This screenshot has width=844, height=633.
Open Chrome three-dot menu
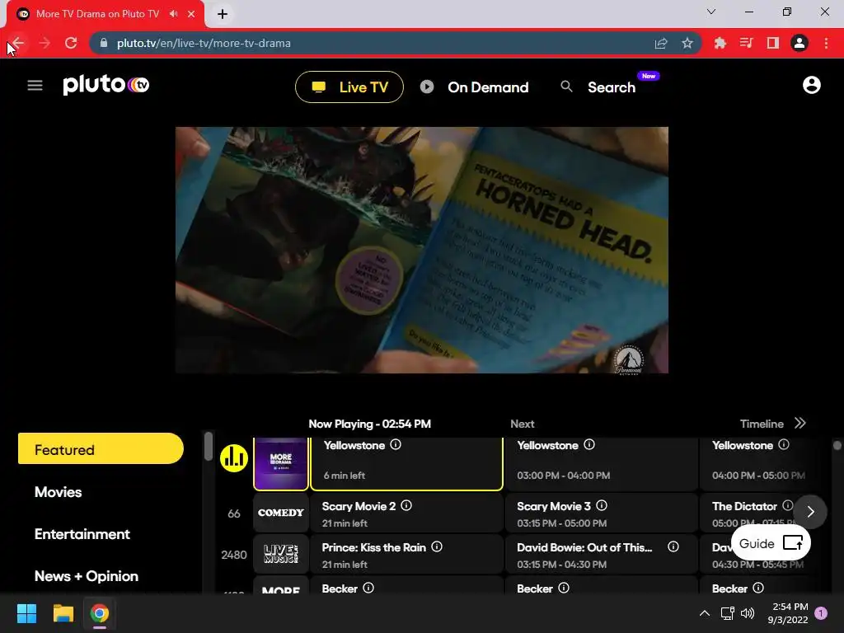[x=826, y=43]
